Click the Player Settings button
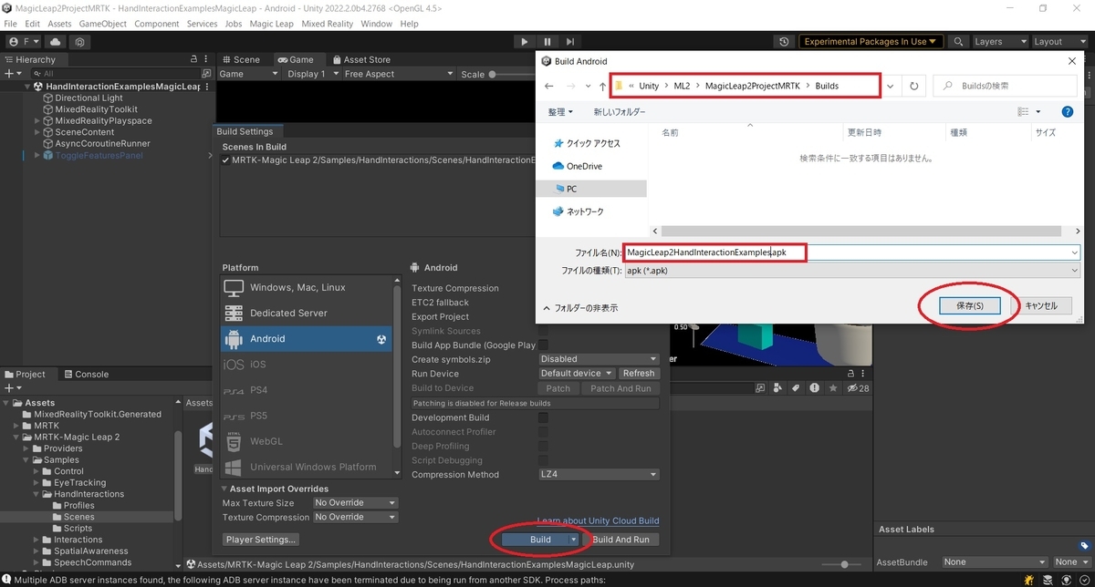This screenshot has height=587, width=1095. (262, 540)
